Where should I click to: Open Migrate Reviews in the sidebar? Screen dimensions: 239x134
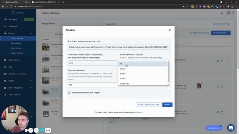pos(17,53)
